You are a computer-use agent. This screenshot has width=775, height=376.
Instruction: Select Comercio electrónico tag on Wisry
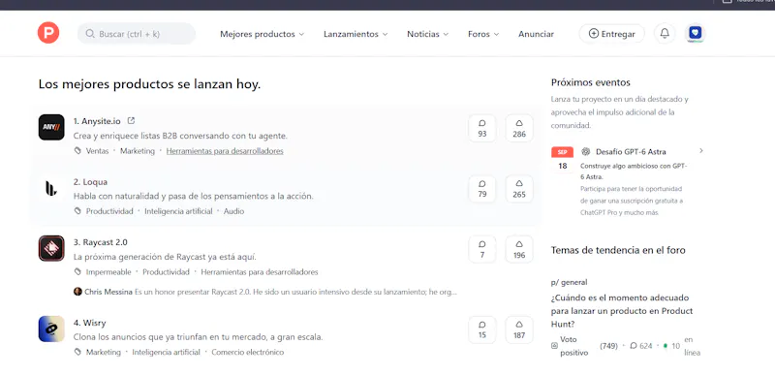[248, 352]
